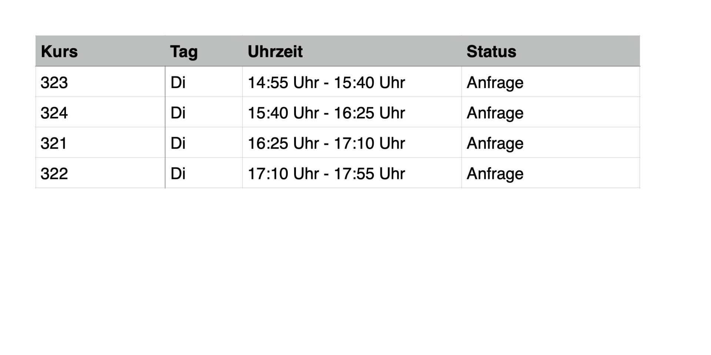
Task: Click Anfrage status for course 321
Action: click(495, 143)
